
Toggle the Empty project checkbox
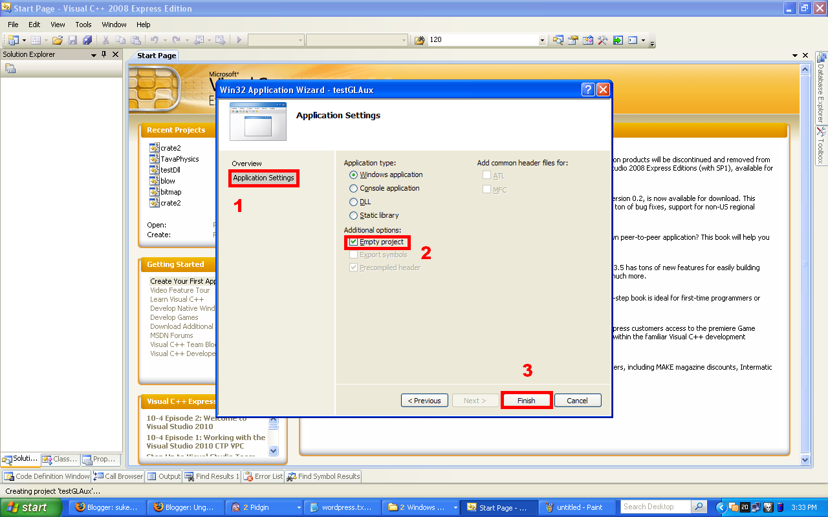click(353, 242)
